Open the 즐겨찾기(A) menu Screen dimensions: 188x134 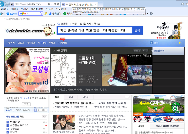point(37,9)
